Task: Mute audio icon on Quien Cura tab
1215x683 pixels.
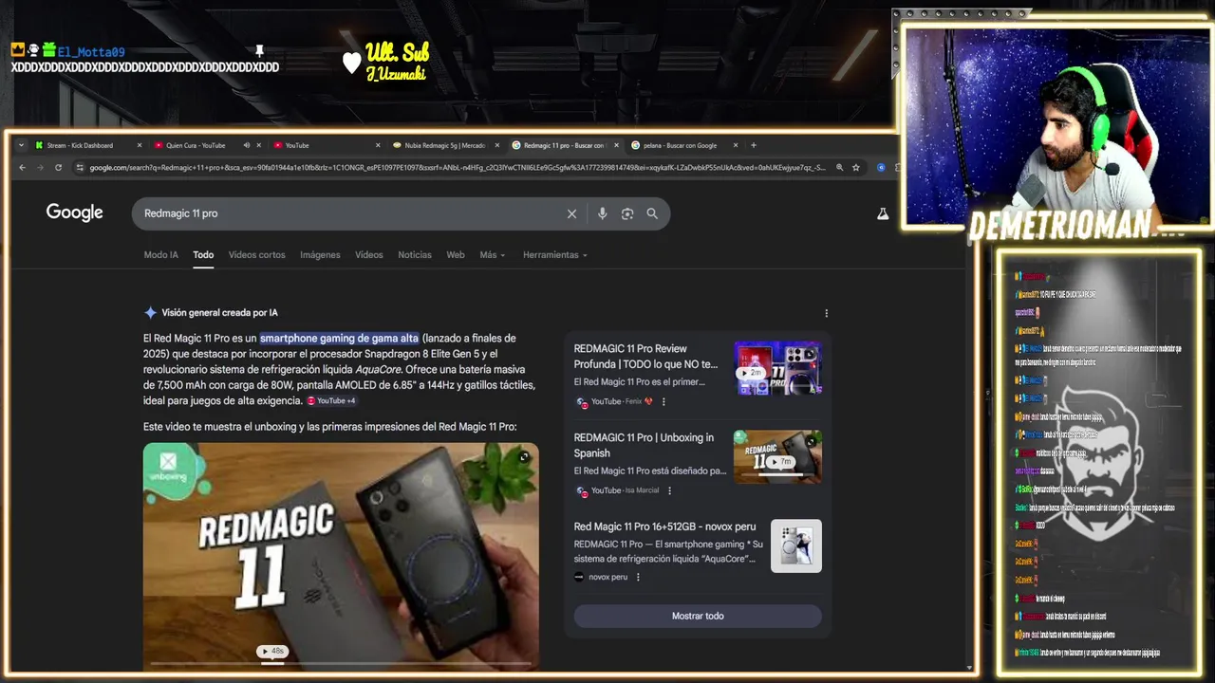Action: tap(246, 145)
